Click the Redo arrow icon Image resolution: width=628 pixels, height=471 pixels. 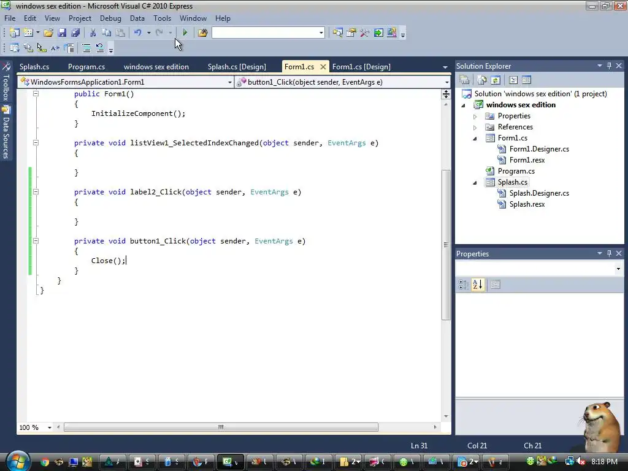159,33
